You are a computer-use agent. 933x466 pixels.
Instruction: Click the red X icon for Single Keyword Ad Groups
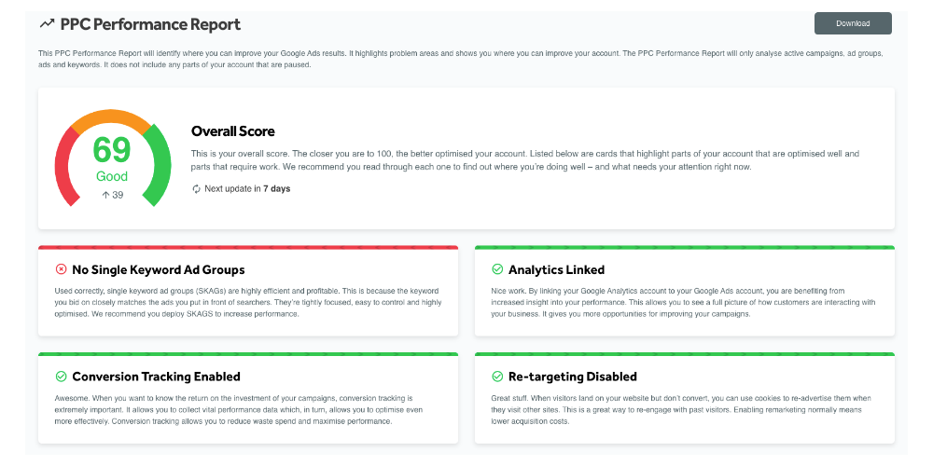coord(62,269)
